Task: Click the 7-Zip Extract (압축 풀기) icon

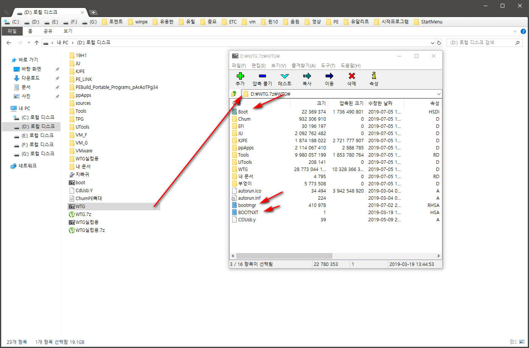Action: (x=262, y=76)
